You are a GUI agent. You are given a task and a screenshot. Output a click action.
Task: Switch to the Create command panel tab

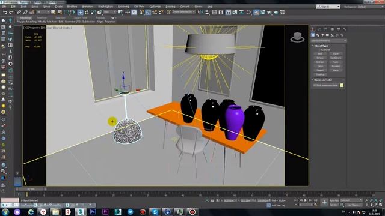point(313,29)
